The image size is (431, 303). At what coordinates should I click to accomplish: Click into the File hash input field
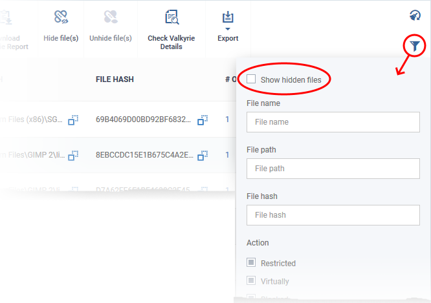tap(333, 215)
